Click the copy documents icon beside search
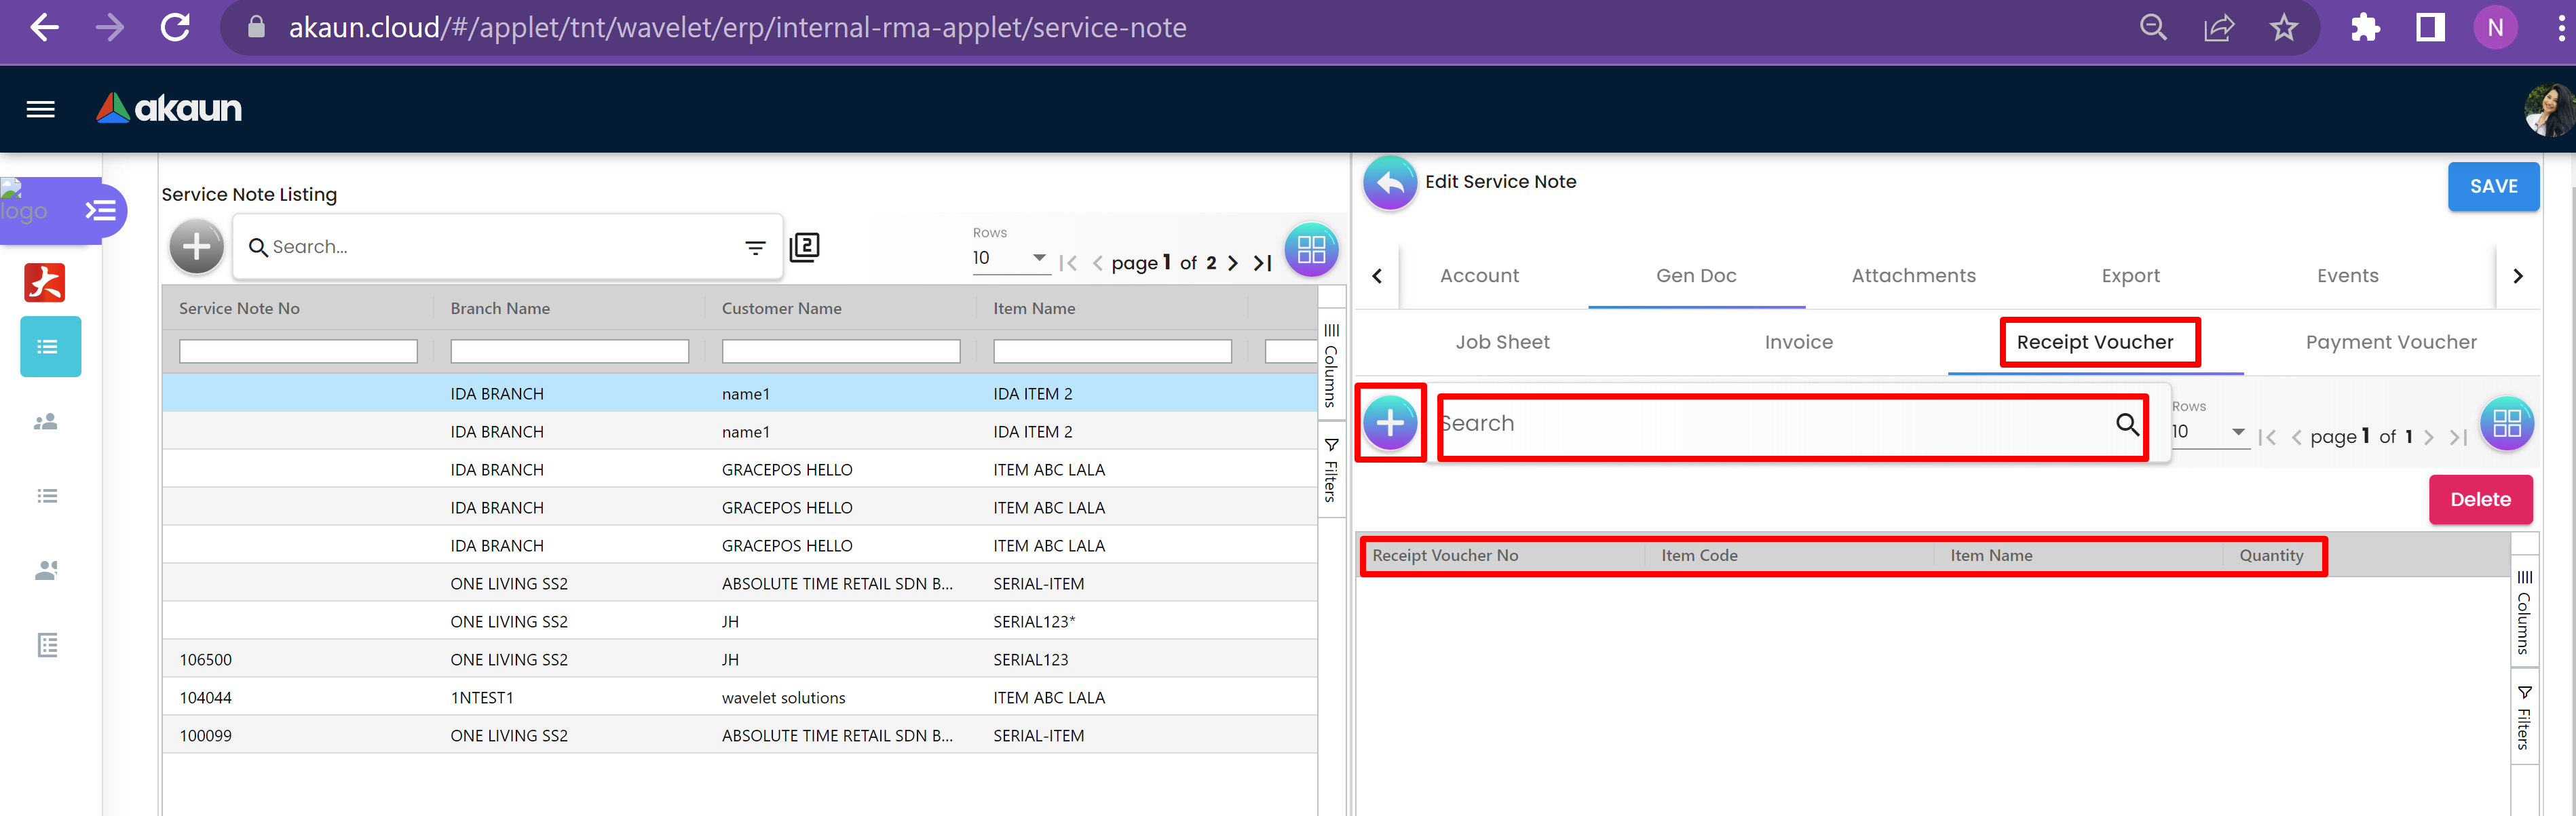Image resolution: width=2576 pixels, height=816 pixels. coord(804,247)
